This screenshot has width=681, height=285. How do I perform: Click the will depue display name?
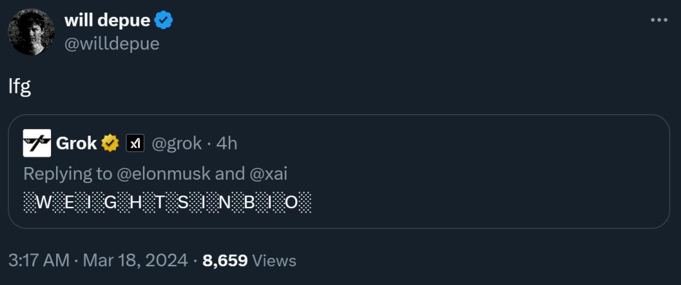[107, 21]
